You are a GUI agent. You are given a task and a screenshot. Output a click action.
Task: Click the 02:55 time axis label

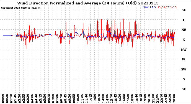pos(24,98)
